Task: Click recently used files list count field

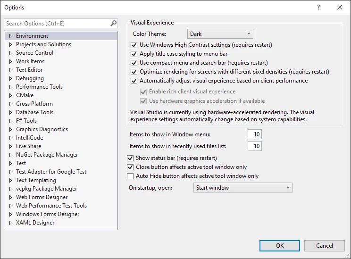Action: coord(255,146)
